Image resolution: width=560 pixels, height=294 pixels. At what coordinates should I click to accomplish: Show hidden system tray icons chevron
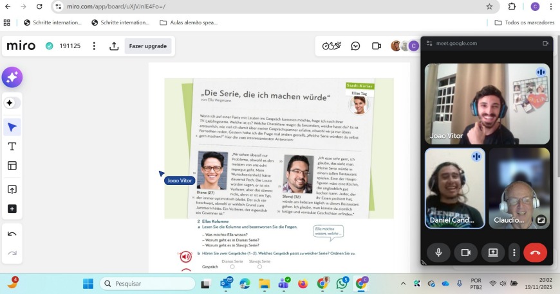(x=403, y=283)
